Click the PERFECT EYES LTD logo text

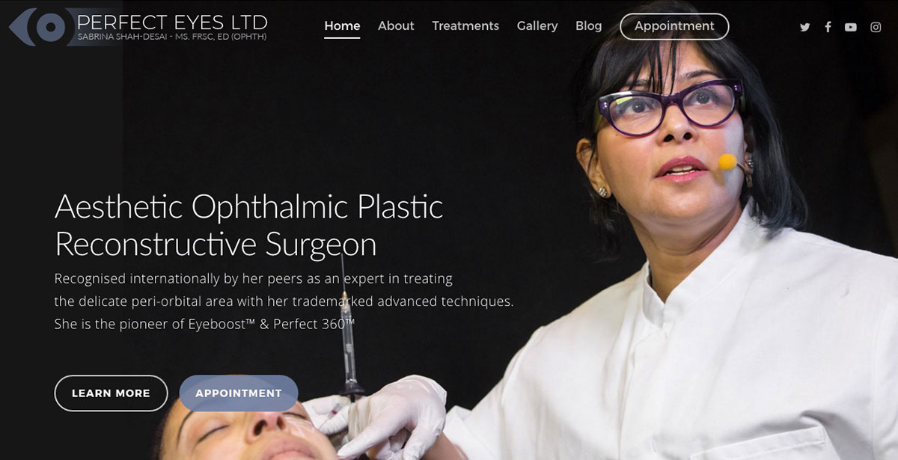point(172,22)
